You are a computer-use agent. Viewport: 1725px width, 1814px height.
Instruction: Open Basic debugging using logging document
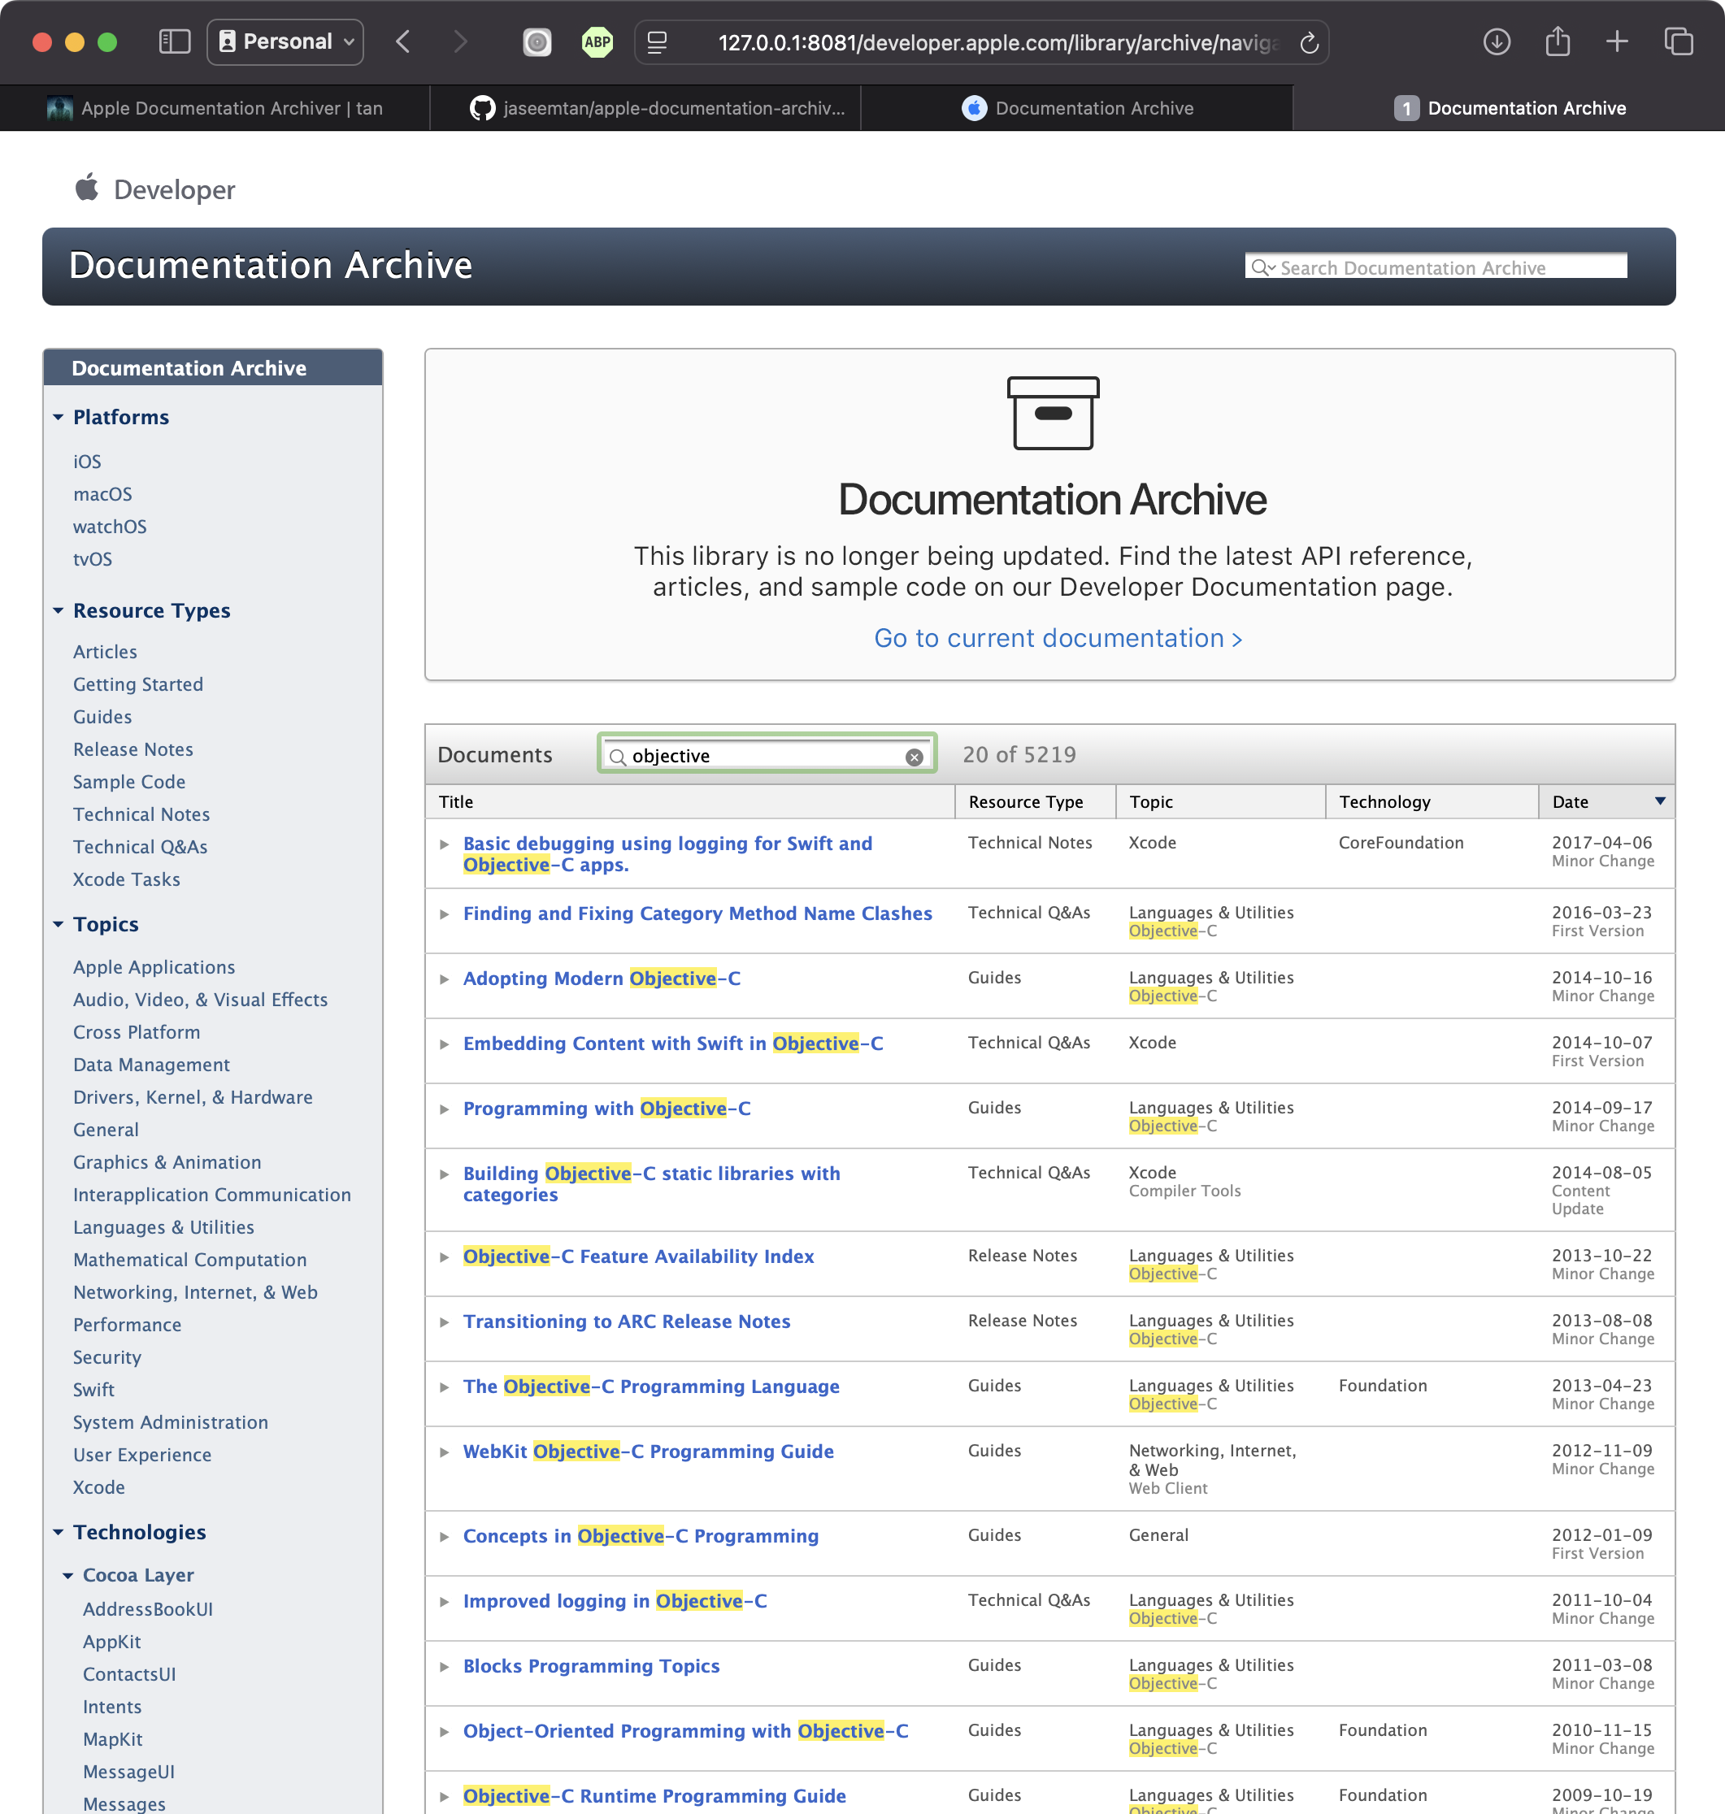667,854
